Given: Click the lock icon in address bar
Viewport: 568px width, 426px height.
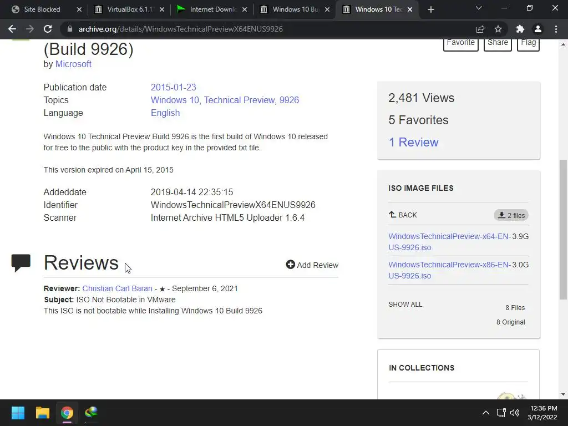Looking at the screenshot, I should [70, 29].
